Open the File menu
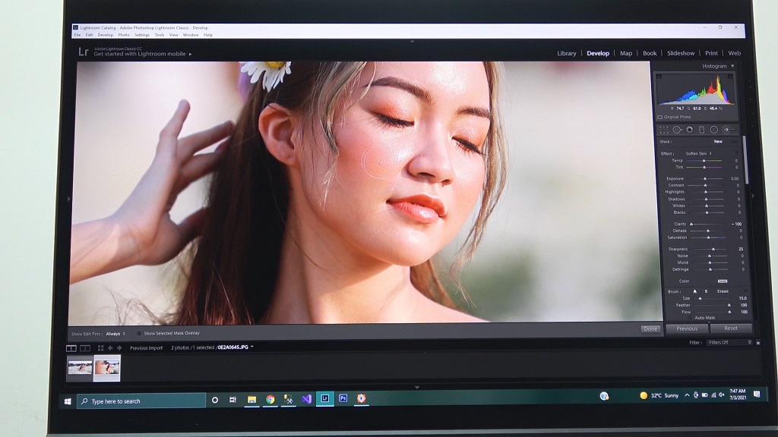 pyautogui.click(x=77, y=35)
